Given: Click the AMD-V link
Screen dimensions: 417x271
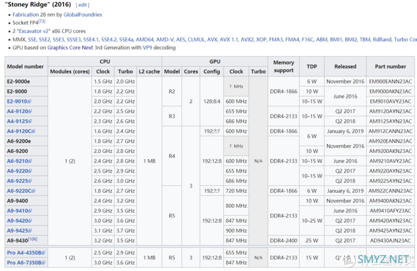Looking at the screenshot, I should (165, 40).
